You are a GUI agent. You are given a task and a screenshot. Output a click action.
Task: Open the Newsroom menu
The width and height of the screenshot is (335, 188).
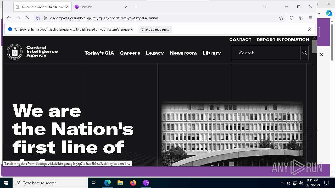(x=183, y=53)
